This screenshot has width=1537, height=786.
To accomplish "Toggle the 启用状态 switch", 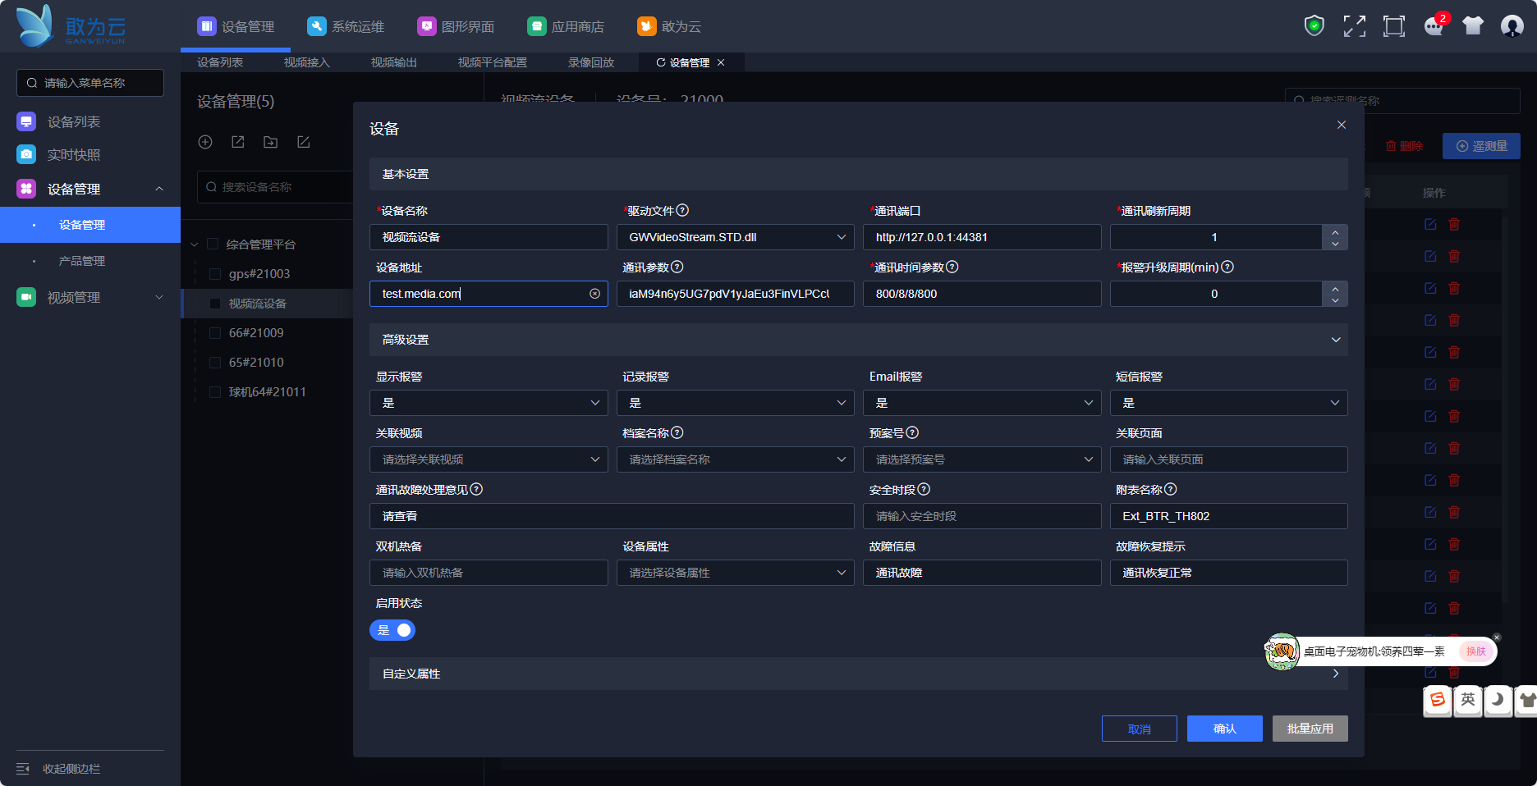I will point(392,630).
